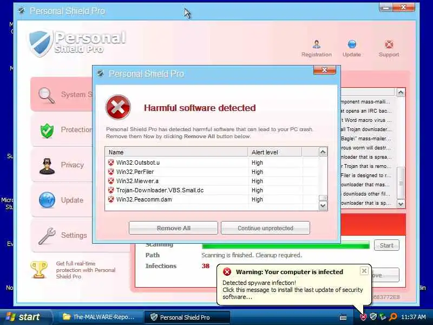Click the main results scrollbar thumb

[401, 183]
